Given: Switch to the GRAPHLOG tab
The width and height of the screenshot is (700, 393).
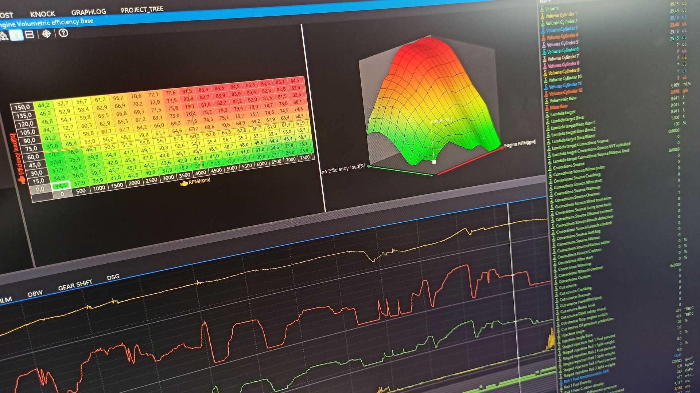Looking at the screenshot, I should pos(89,11).
